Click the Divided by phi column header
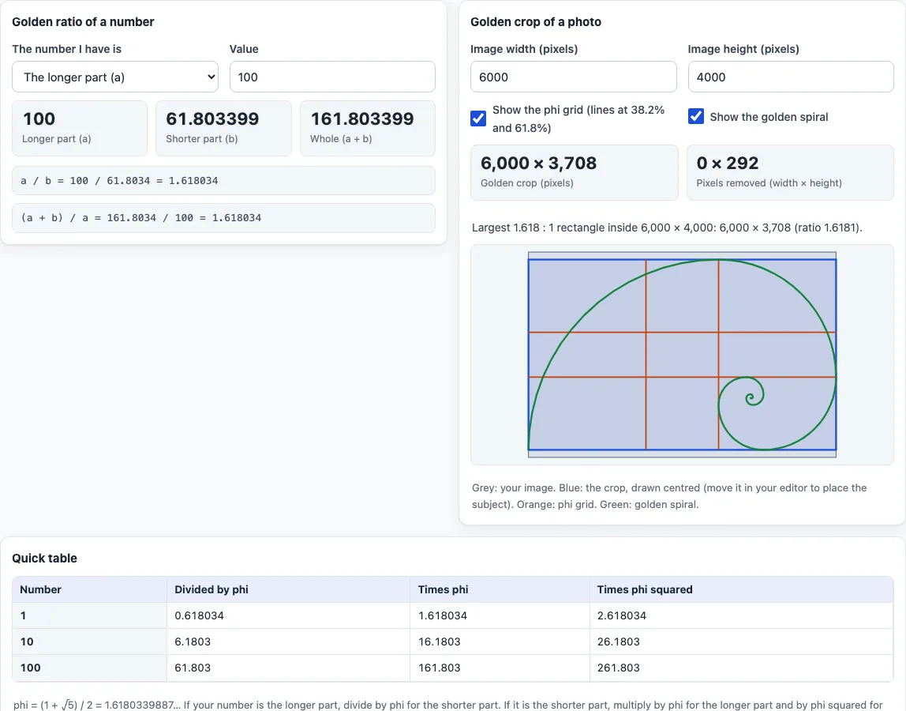The width and height of the screenshot is (906, 711). [288, 589]
